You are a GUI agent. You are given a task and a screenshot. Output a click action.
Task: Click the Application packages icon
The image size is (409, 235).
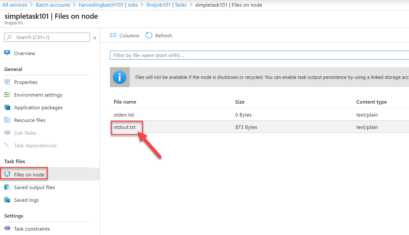[7, 107]
